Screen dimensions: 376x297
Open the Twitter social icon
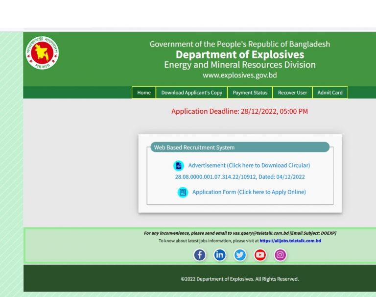pyautogui.click(x=240, y=255)
